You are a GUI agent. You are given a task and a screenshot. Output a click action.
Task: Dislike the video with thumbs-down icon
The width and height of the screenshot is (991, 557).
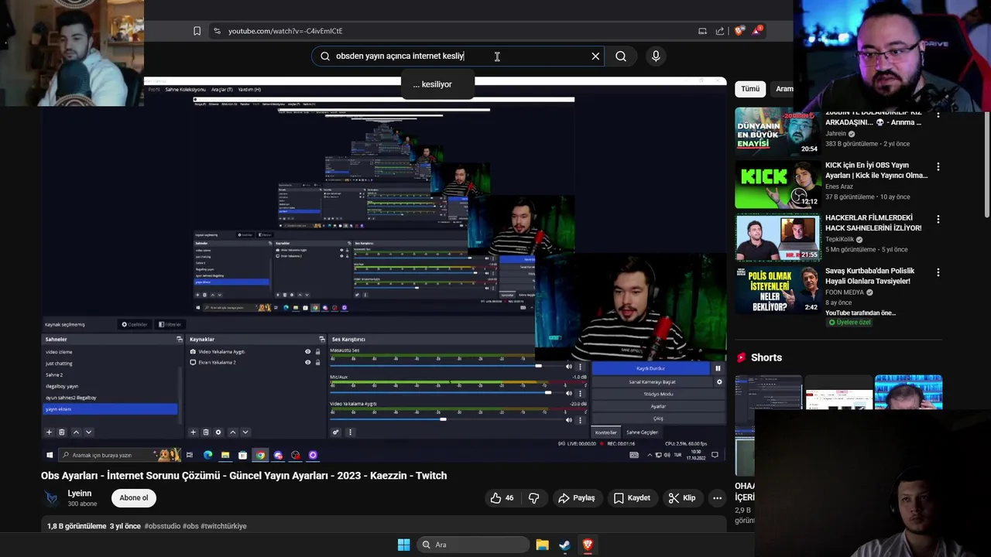(534, 498)
